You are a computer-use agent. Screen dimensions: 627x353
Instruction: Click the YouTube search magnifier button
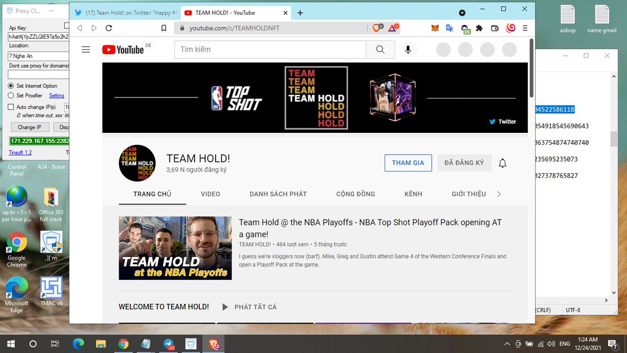coord(380,50)
